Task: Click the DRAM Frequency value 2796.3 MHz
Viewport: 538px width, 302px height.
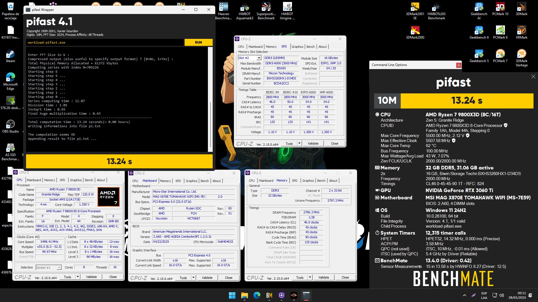Action: 311,212
